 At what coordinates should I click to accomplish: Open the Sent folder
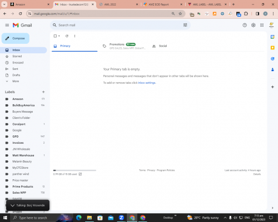pyautogui.click(x=23, y=69)
